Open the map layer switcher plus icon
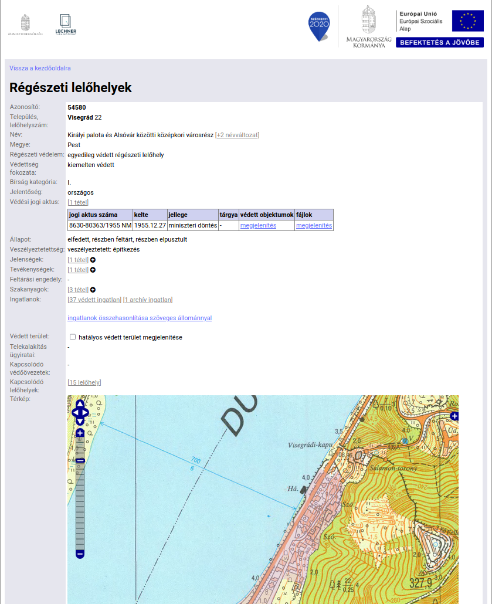Image resolution: width=492 pixels, height=604 pixels. click(454, 416)
